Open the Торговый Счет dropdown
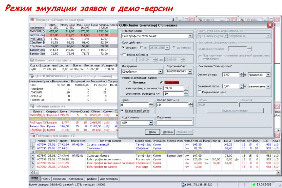Image resolution: width=282 pixels, height=188 pixels. [x=190, y=72]
